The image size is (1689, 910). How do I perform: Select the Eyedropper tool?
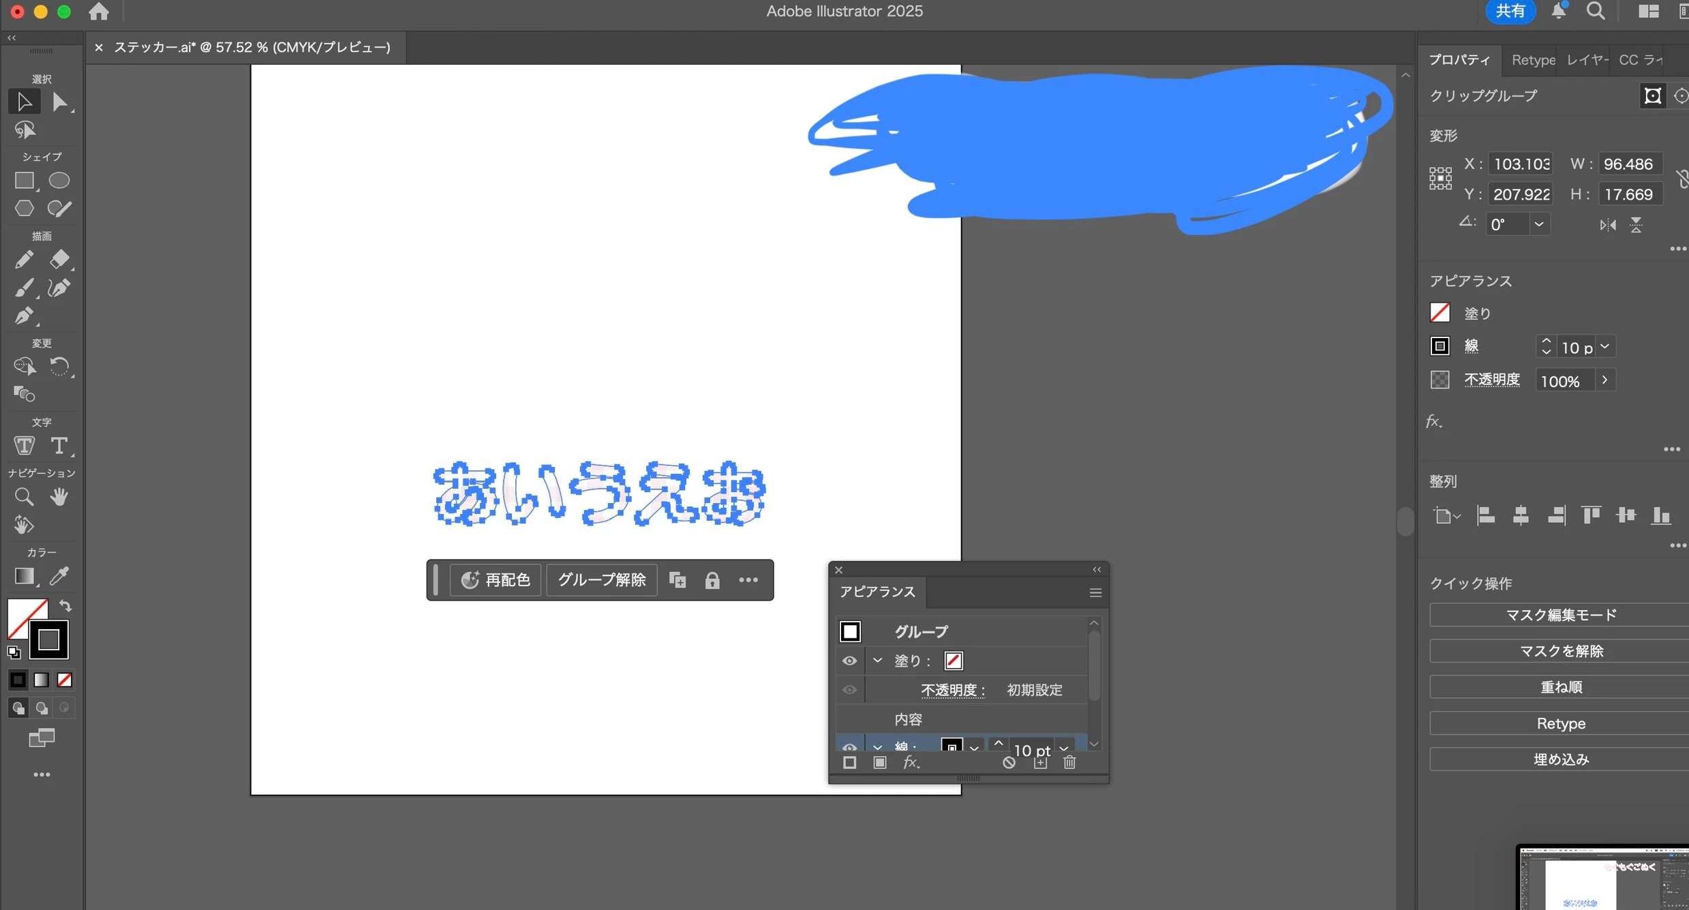(x=59, y=577)
